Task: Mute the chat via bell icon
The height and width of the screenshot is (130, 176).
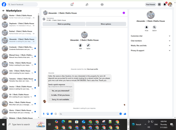Action: (146, 27)
